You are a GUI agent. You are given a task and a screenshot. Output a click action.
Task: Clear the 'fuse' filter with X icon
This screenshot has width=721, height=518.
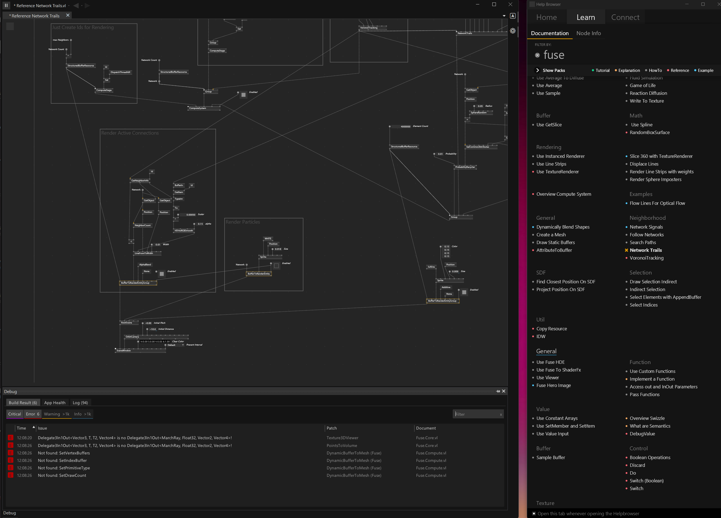(537, 55)
